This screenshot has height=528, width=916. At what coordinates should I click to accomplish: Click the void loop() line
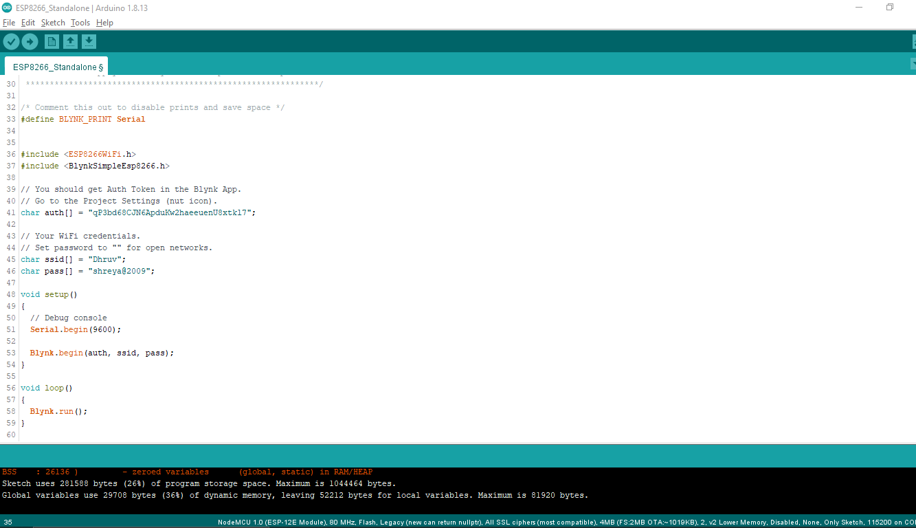click(x=47, y=388)
